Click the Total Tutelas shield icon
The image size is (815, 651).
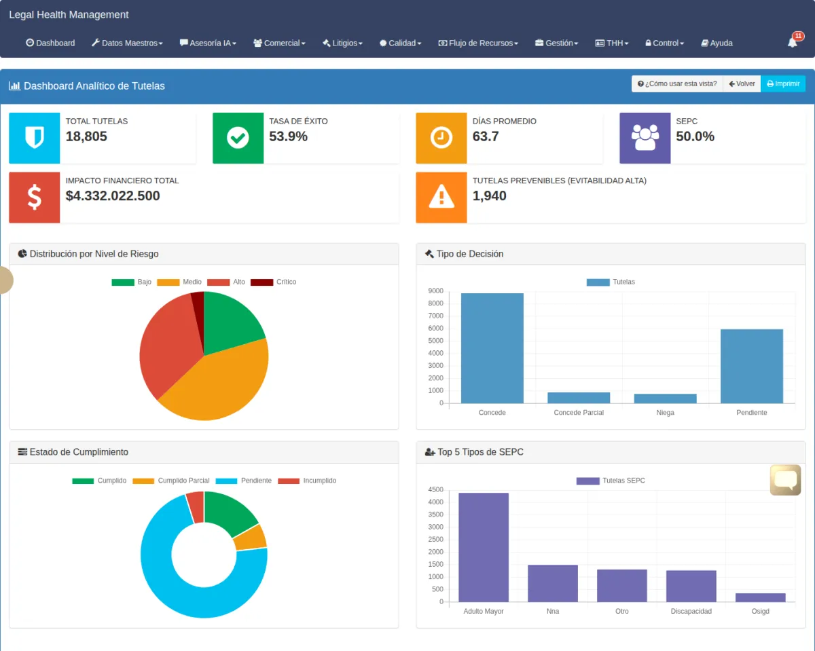pos(34,138)
